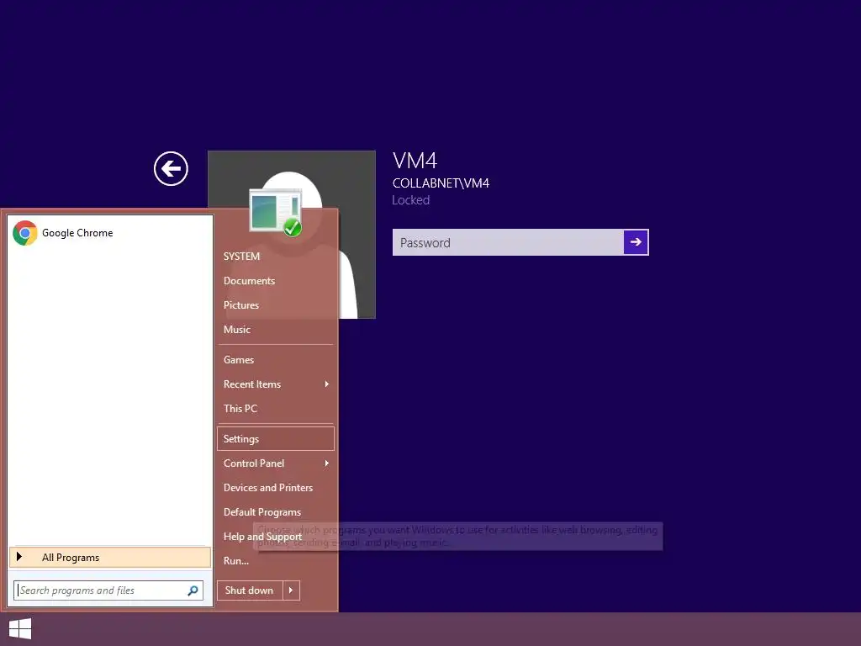Click the Locked status text
The height and width of the screenshot is (646, 861).
point(410,200)
